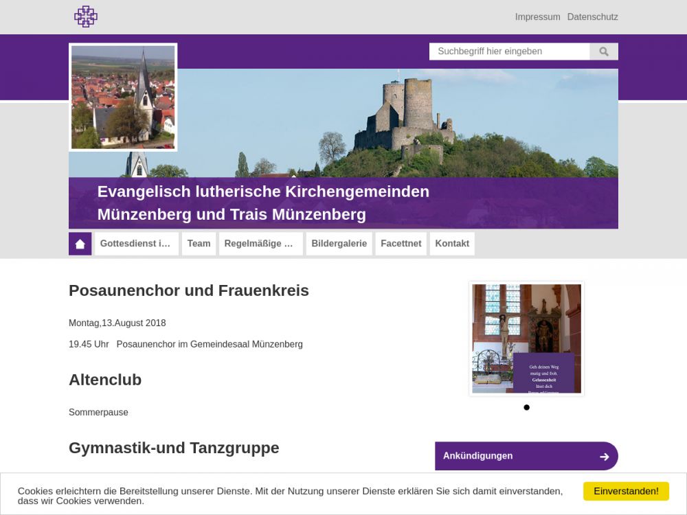
Task: Open the Datenschutz link
Action: tap(592, 17)
